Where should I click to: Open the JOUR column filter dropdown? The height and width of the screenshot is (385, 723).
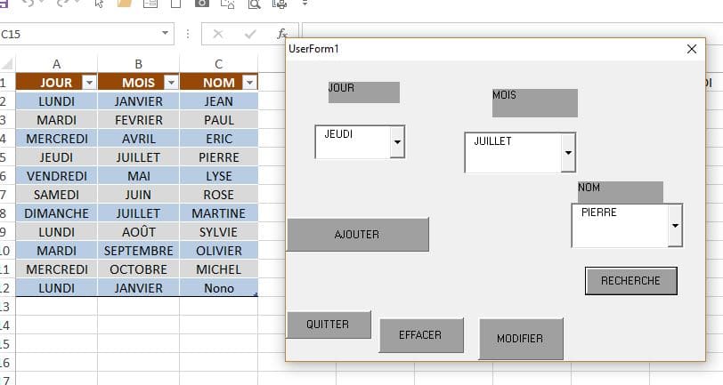(89, 83)
